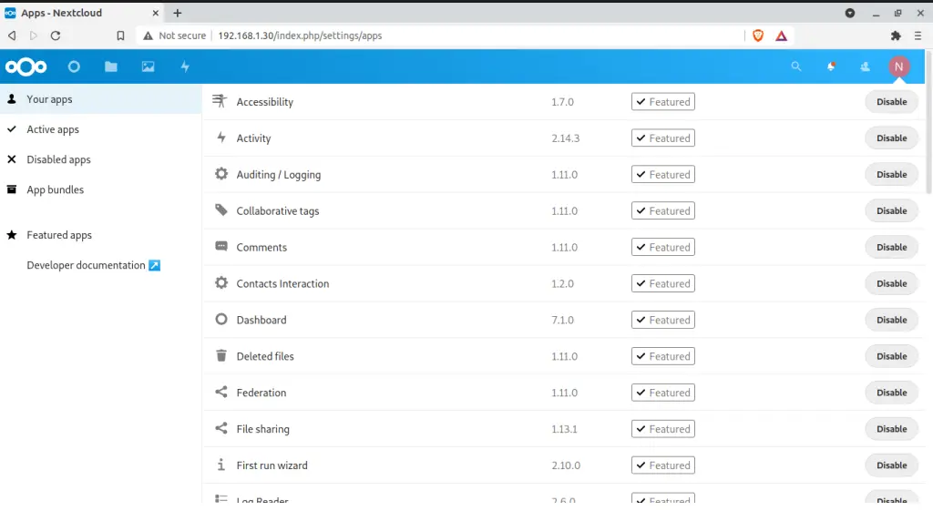Click the Activity app name
Screen dimensions: 933x511
[253, 138]
